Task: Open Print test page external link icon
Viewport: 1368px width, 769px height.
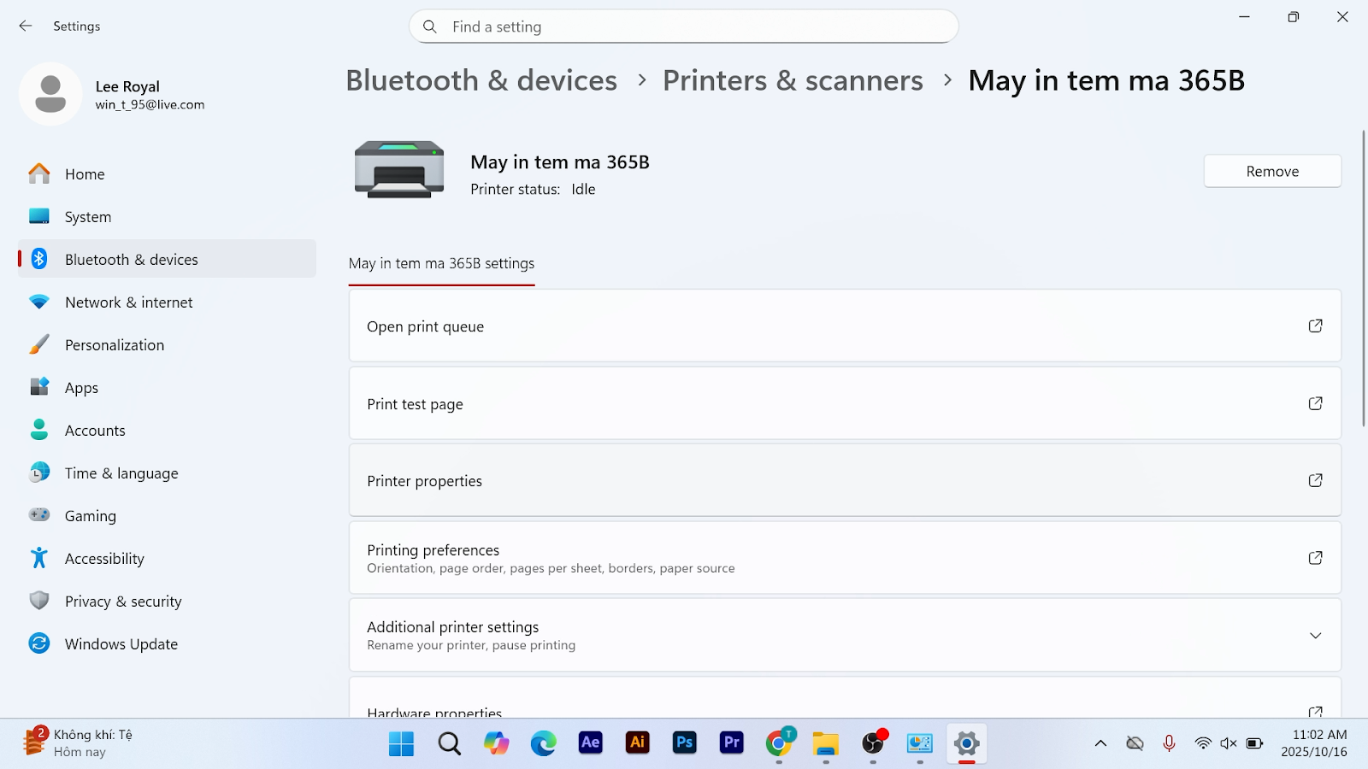Action: [x=1315, y=403]
